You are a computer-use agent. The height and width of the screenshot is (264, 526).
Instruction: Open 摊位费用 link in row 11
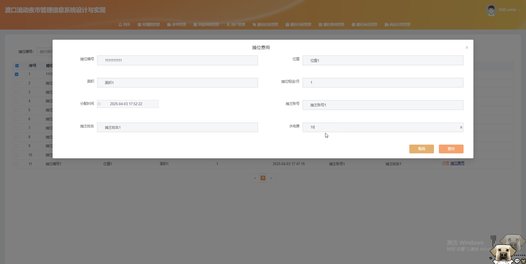coord(457,163)
